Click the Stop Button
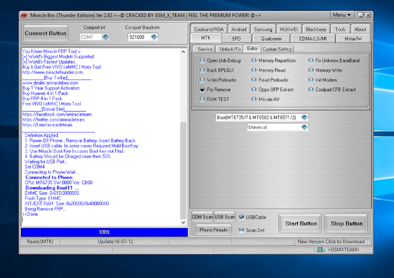The image size is (394, 278). pyautogui.click(x=347, y=224)
